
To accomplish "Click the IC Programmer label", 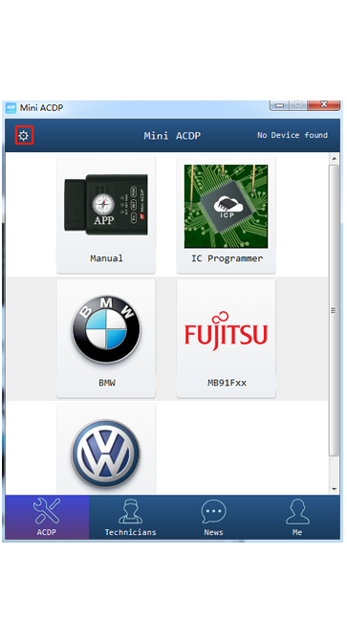I will (227, 258).
